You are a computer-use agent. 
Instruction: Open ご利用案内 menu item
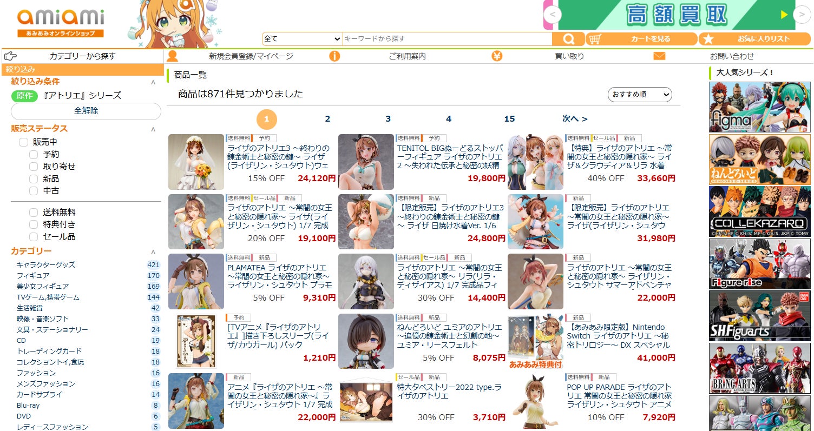(x=408, y=56)
